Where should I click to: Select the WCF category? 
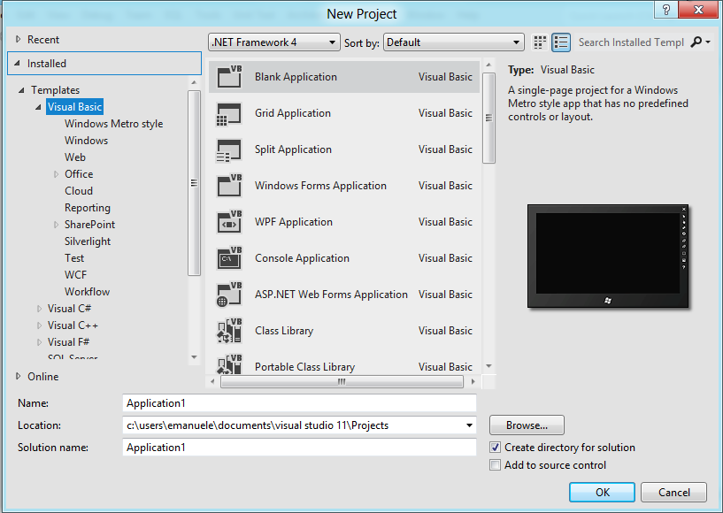[x=75, y=275]
